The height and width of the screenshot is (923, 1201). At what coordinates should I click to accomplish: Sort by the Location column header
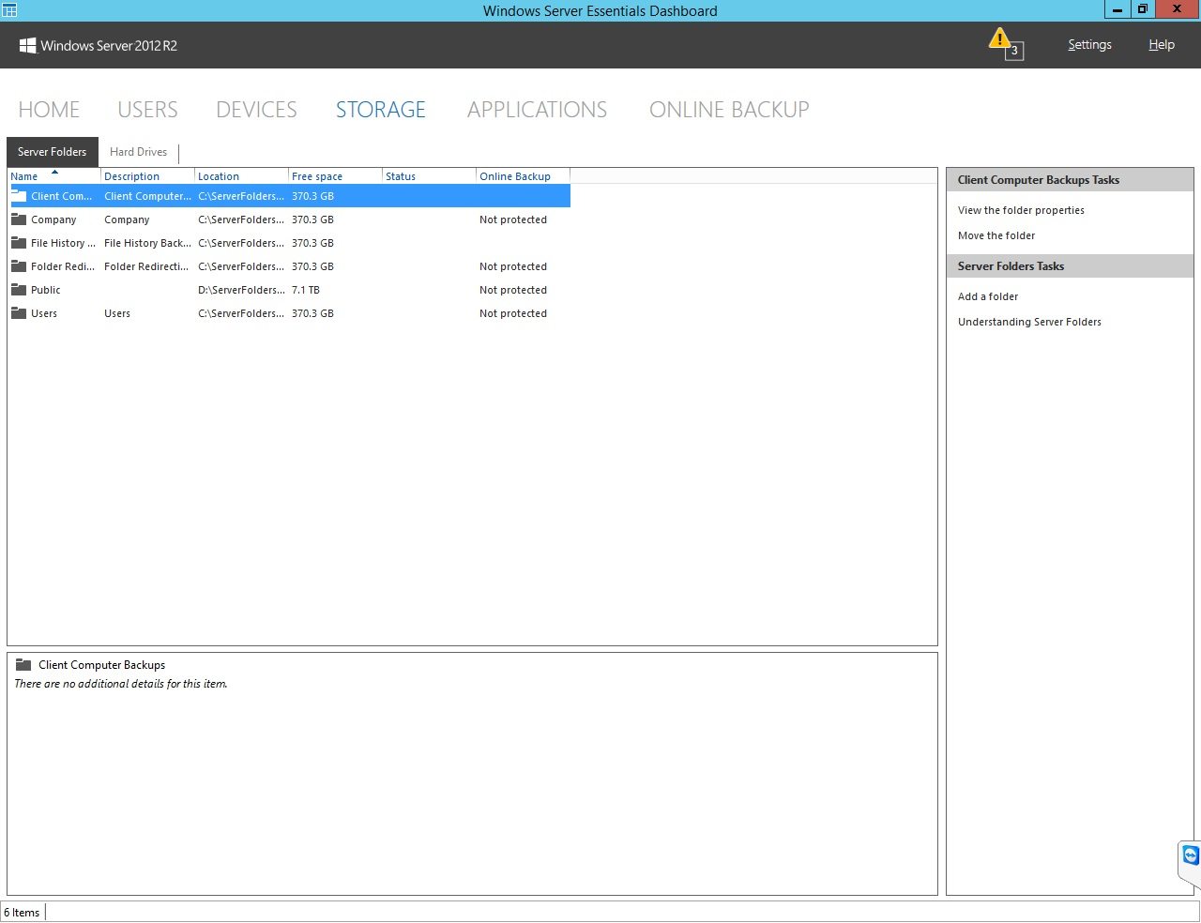tap(241, 176)
